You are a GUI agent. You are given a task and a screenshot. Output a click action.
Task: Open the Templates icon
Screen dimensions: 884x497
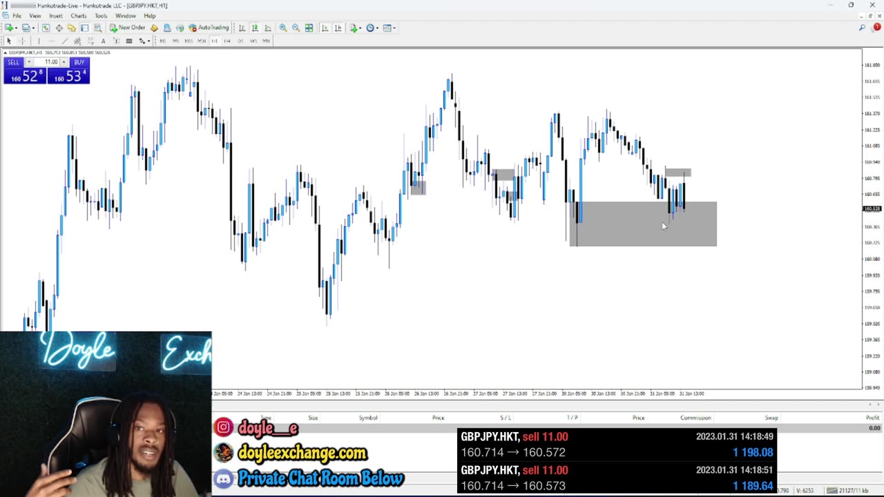(387, 28)
